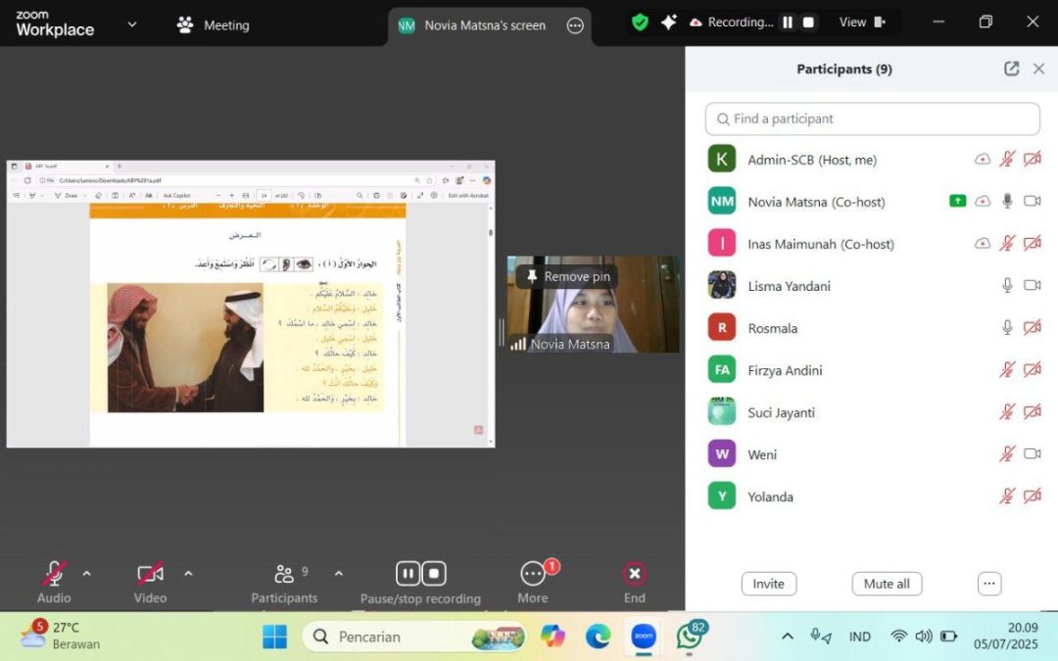Open the Zoom Workplace dropdown arrow
The width and height of the screenshot is (1058, 661).
tap(132, 24)
